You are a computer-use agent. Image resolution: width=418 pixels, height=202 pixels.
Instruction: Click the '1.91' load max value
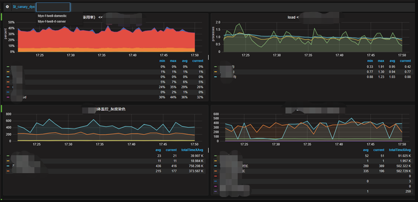click(x=381, y=67)
